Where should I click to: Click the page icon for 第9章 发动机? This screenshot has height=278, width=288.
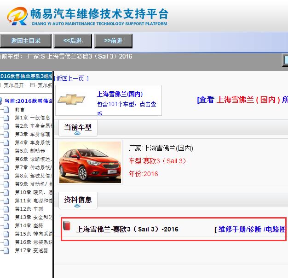click(x=6, y=184)
